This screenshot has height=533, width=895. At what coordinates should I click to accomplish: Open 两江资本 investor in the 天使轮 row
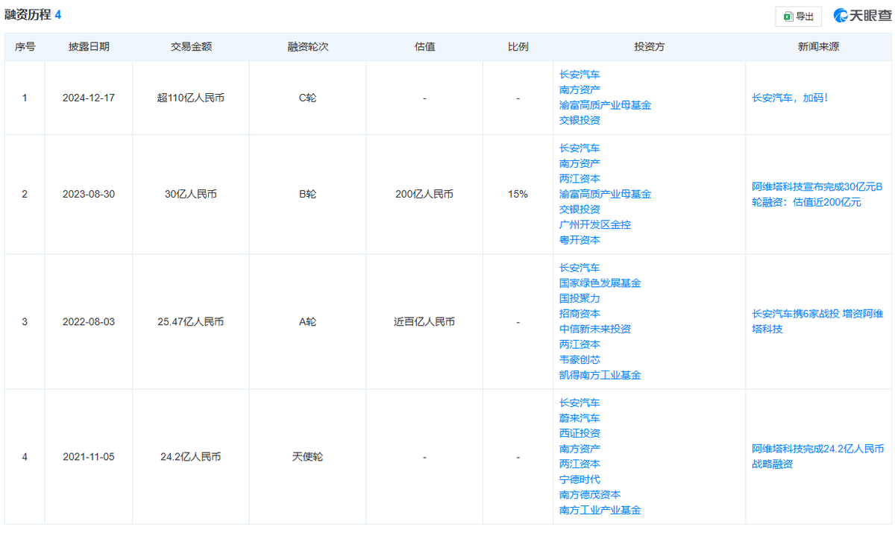[x=580, y=464]
